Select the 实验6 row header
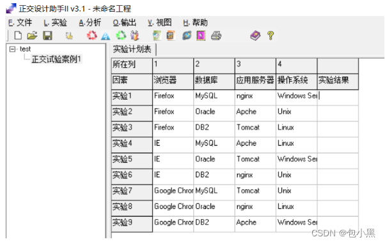 point(132,176)
